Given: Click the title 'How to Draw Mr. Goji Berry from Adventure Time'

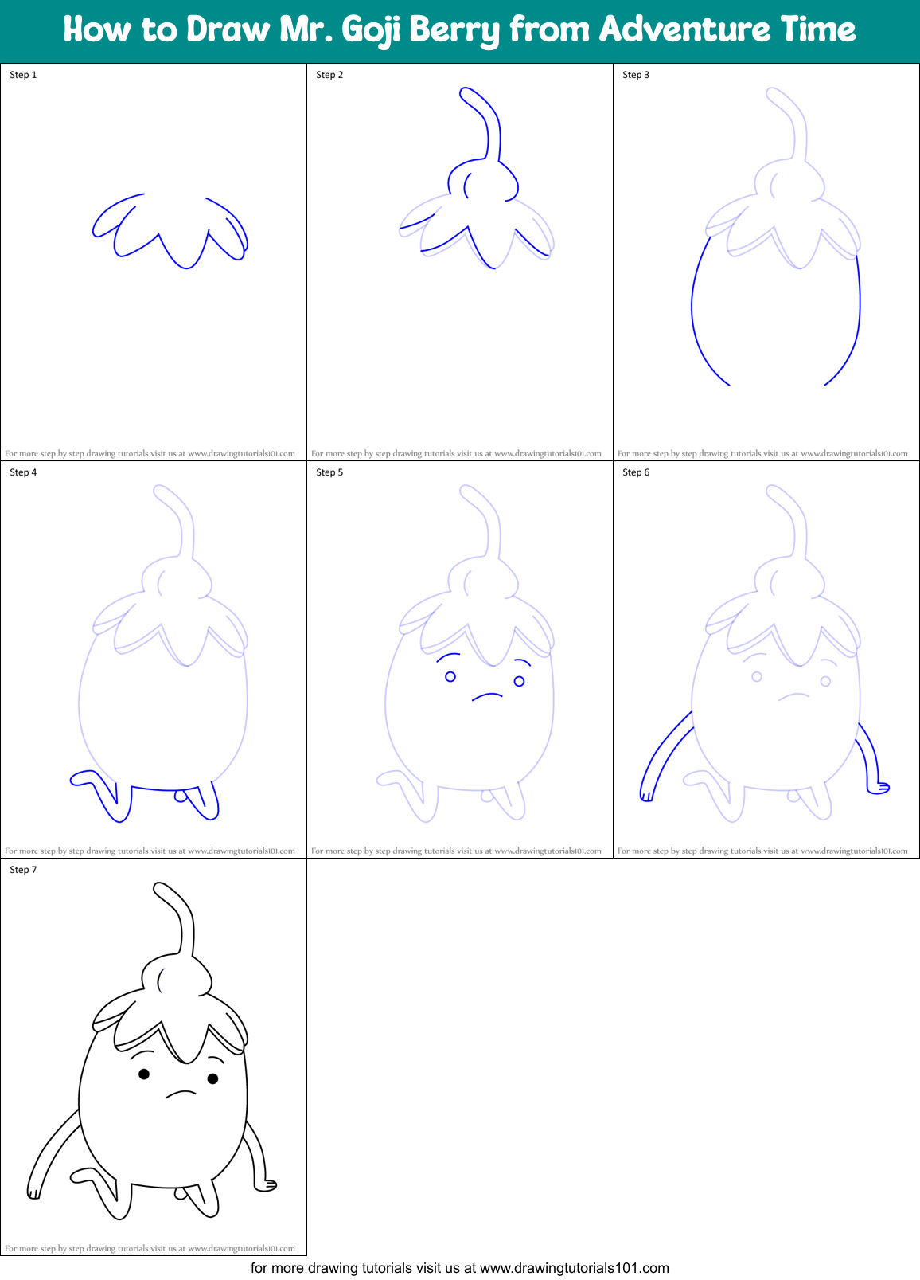Looking at the screenshot, I should [459, 30].
